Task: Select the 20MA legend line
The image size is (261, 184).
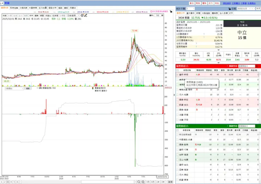Action: tap(81, 12)
